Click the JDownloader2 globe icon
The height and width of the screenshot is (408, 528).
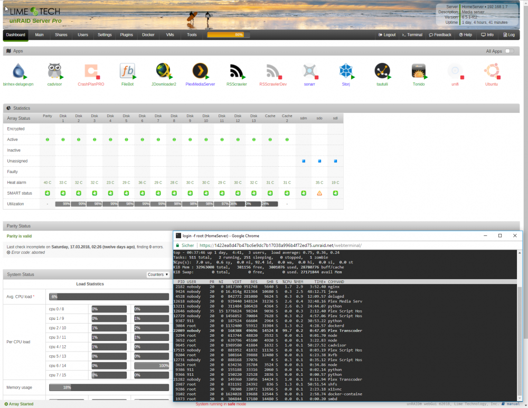coord(164,71)
